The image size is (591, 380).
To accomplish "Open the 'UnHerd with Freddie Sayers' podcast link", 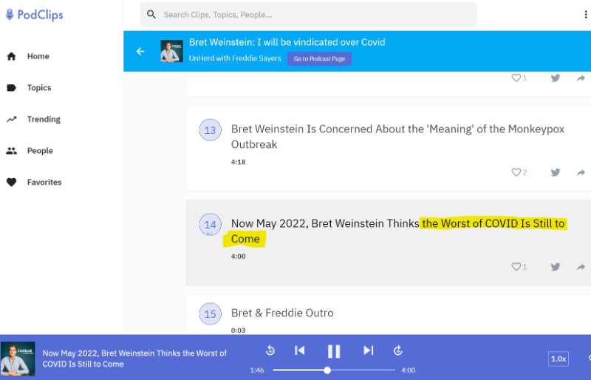I will [235, 58].
